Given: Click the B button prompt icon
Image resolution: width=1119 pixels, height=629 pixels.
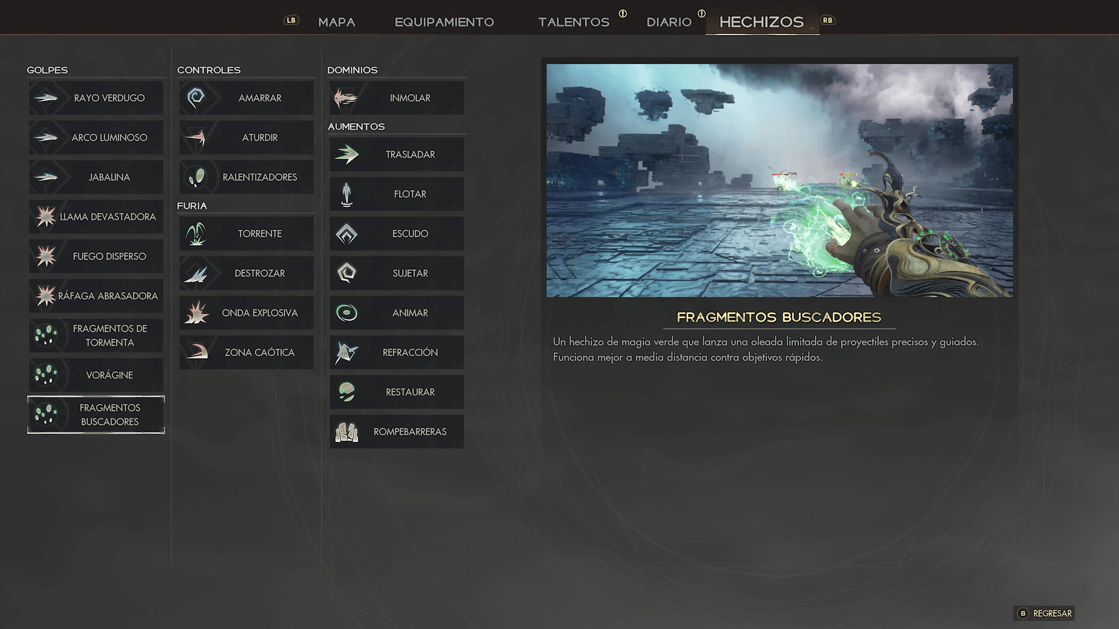Looking at the screenshot, I should point(1022,613).
